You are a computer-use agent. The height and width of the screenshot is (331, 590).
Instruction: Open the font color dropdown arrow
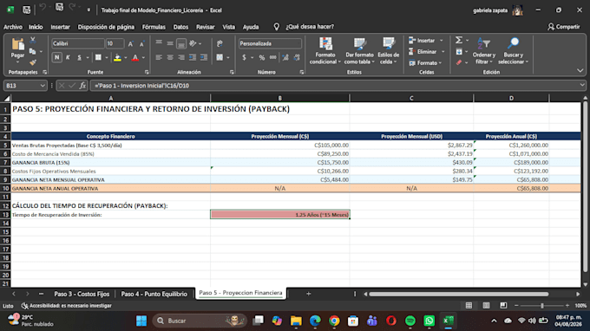point(143,58)
